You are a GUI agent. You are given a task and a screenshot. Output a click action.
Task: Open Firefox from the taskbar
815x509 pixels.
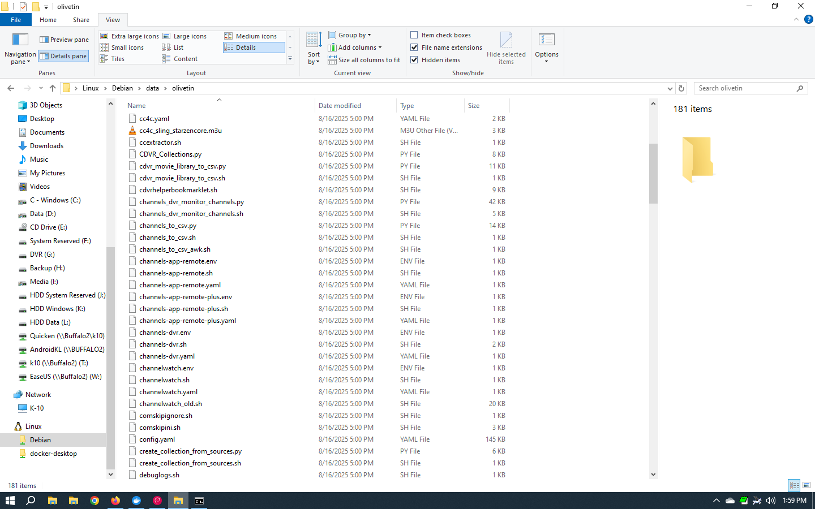pyautogui.click(x=115, y=501)
